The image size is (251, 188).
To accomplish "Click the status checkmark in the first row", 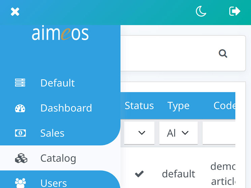I will click(x=139, y=174).
